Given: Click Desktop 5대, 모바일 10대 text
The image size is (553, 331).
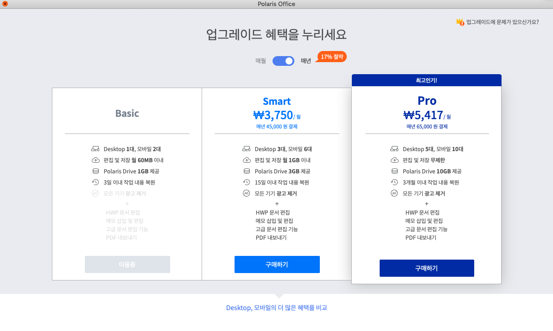Looking at the screenshot, I should click(433, 149).
